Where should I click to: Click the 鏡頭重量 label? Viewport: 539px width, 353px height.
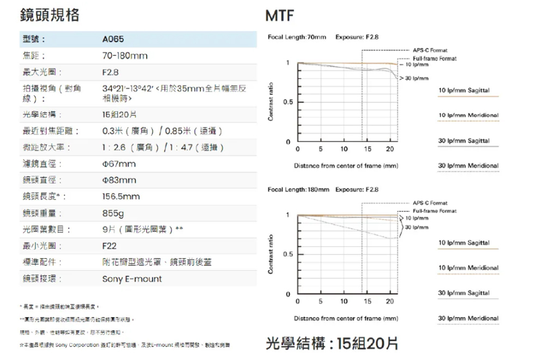tap(42, 214)
